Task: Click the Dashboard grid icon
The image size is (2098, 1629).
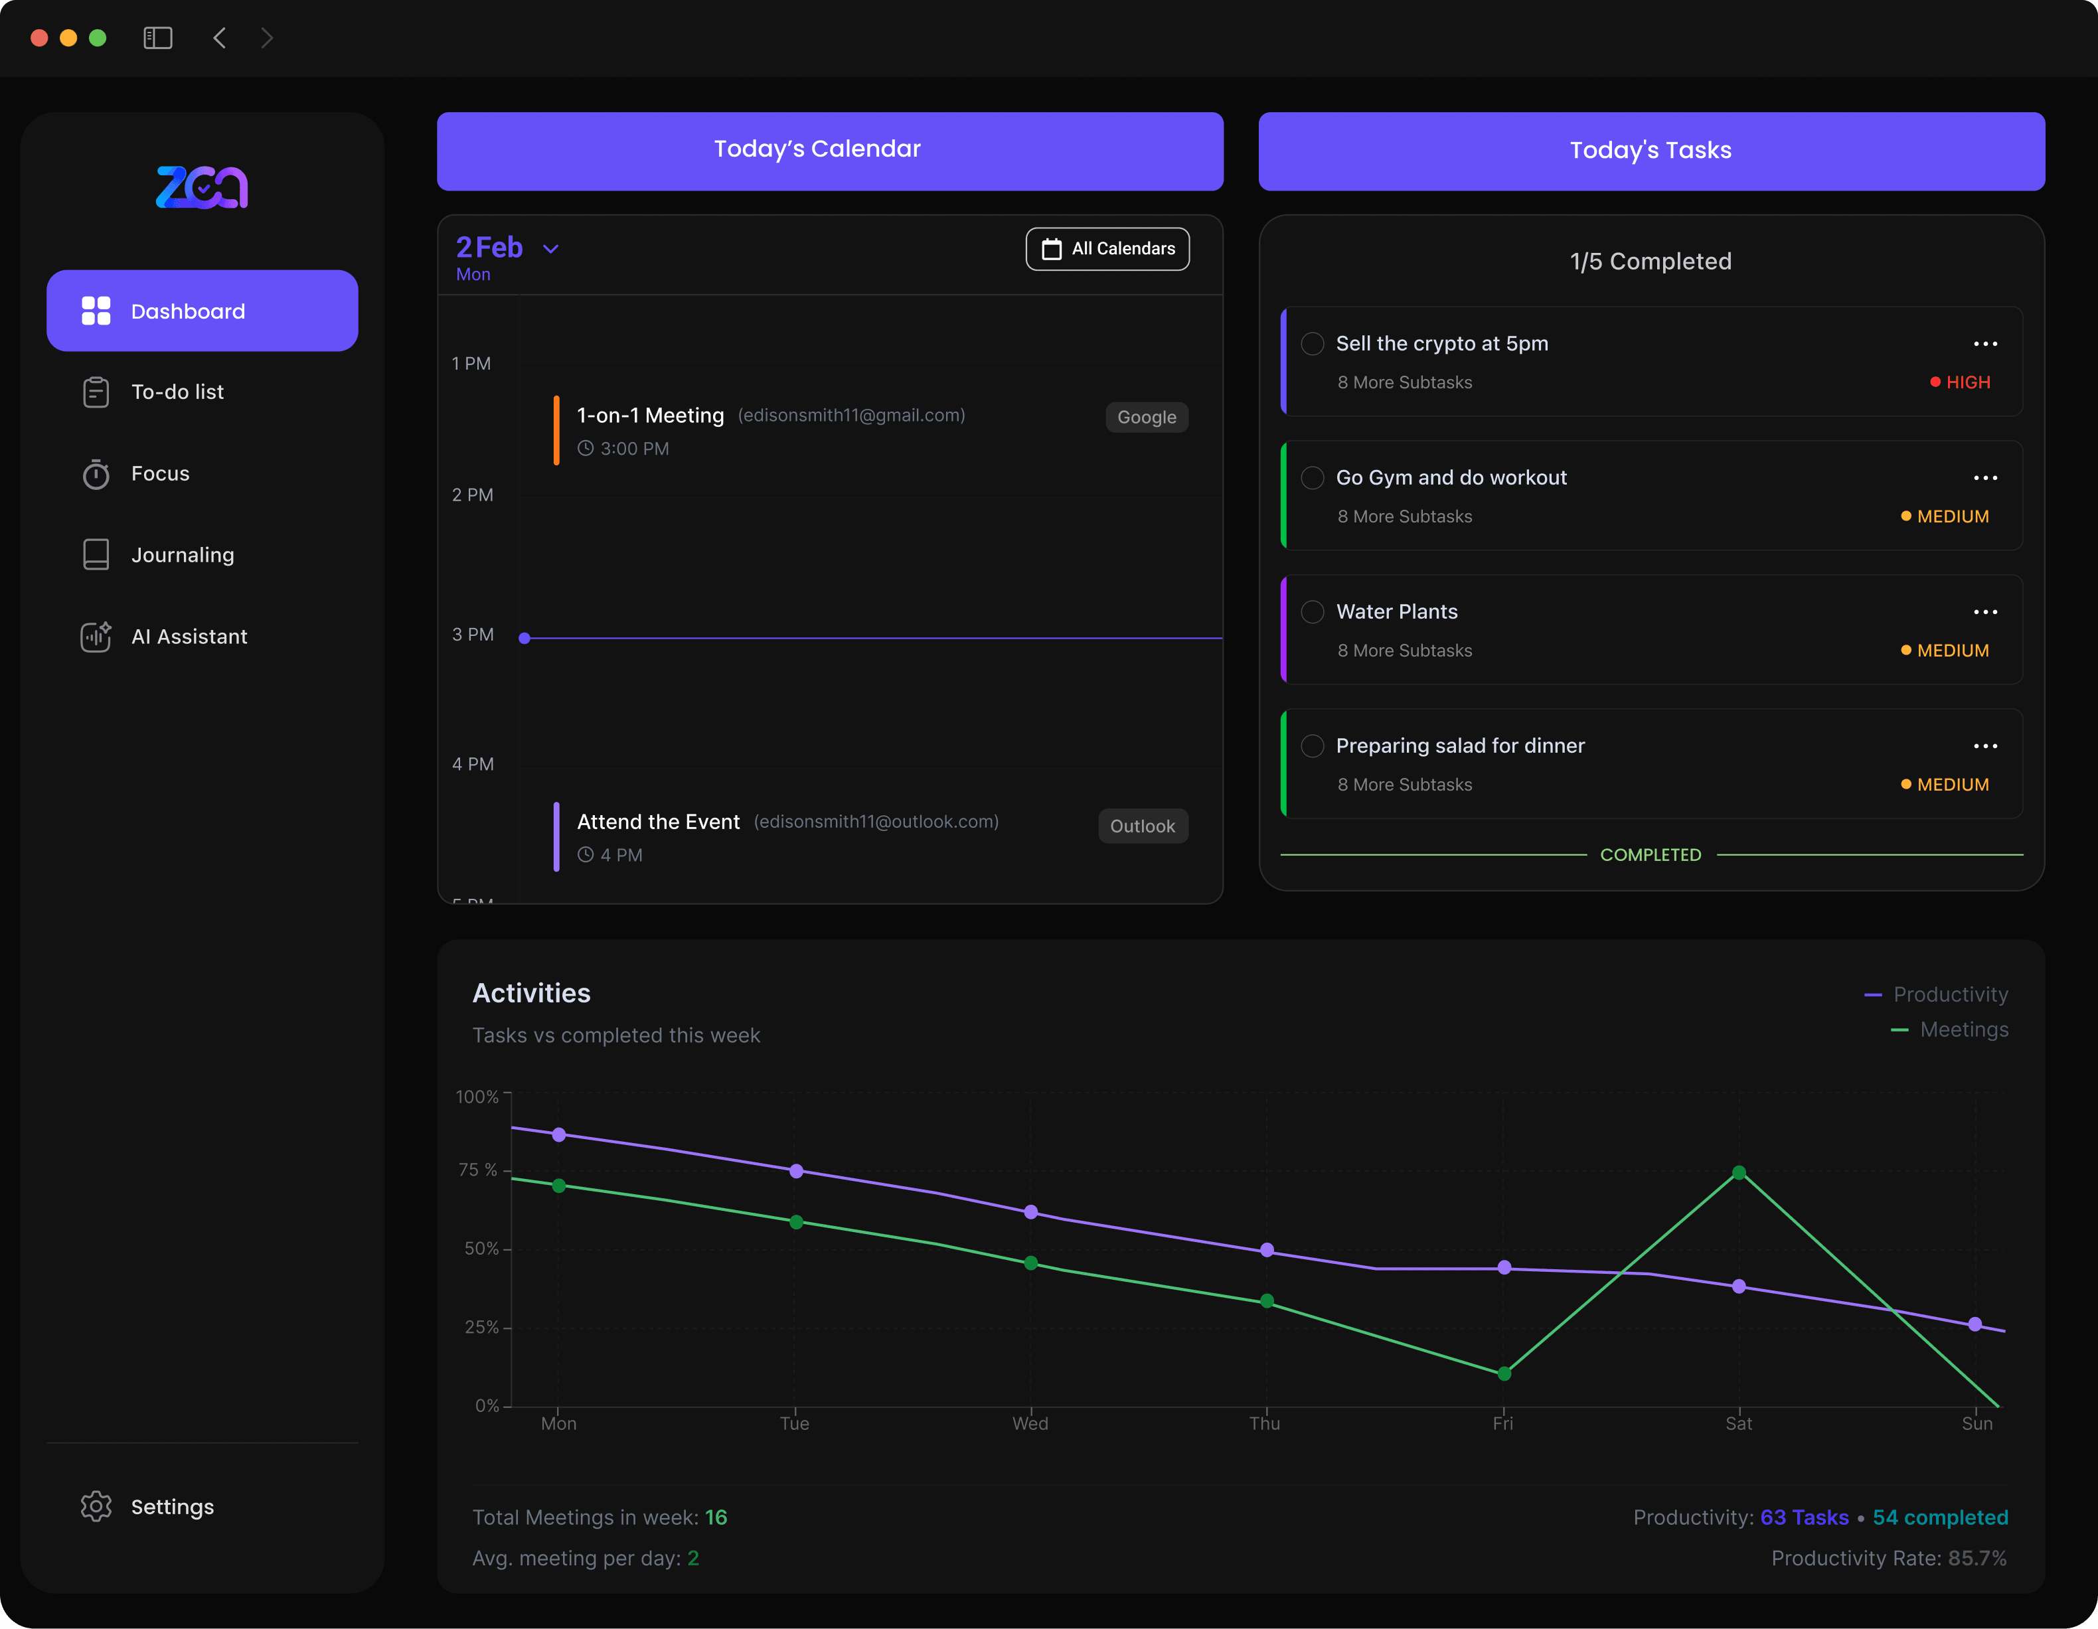Action: [96, 311]
